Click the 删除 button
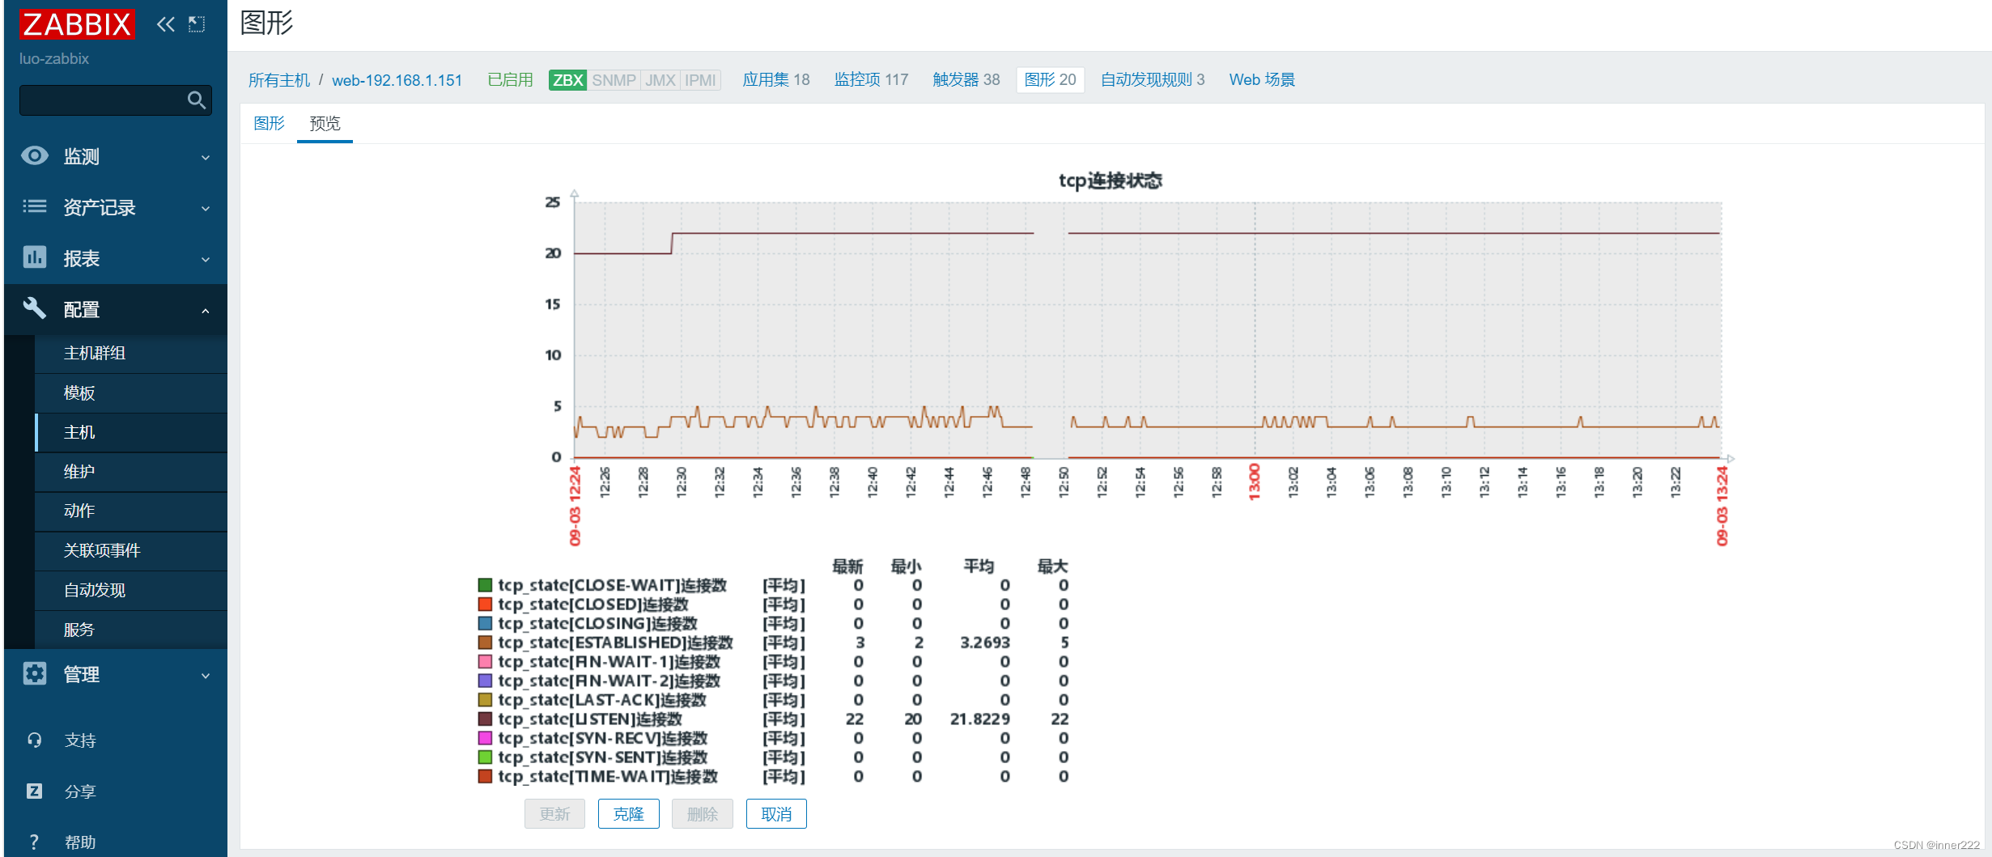The width and height of the screenshot is (1992, 857). (702, 814)
